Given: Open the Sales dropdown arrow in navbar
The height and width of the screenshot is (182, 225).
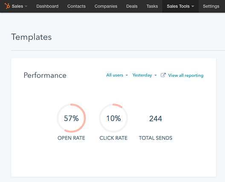Looking at the screenshot, I should 26,6.
